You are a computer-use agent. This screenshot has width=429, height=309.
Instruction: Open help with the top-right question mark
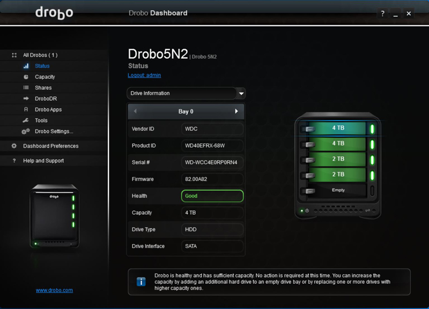click(383, 13)
